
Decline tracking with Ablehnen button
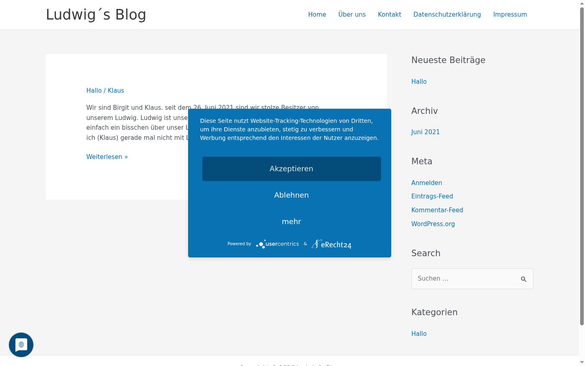pyautogui.click(x=292, y=195)
